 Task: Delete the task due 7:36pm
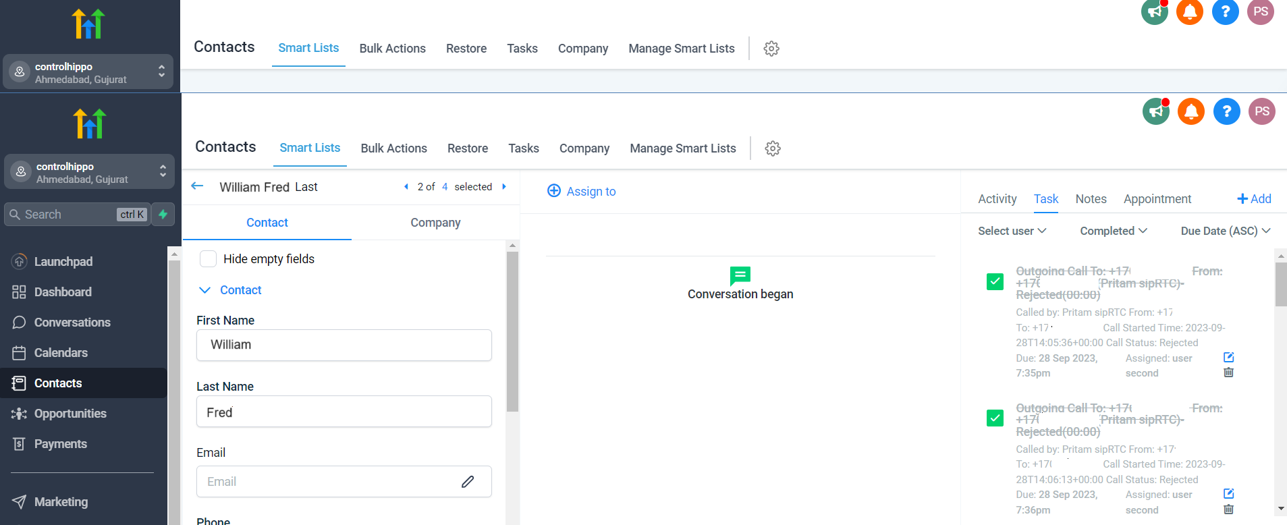1228,509
